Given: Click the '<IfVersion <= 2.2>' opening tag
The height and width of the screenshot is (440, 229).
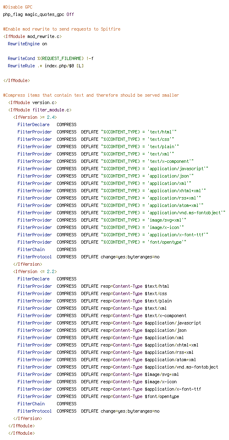Looking at the screenshot, I should 35,271.
